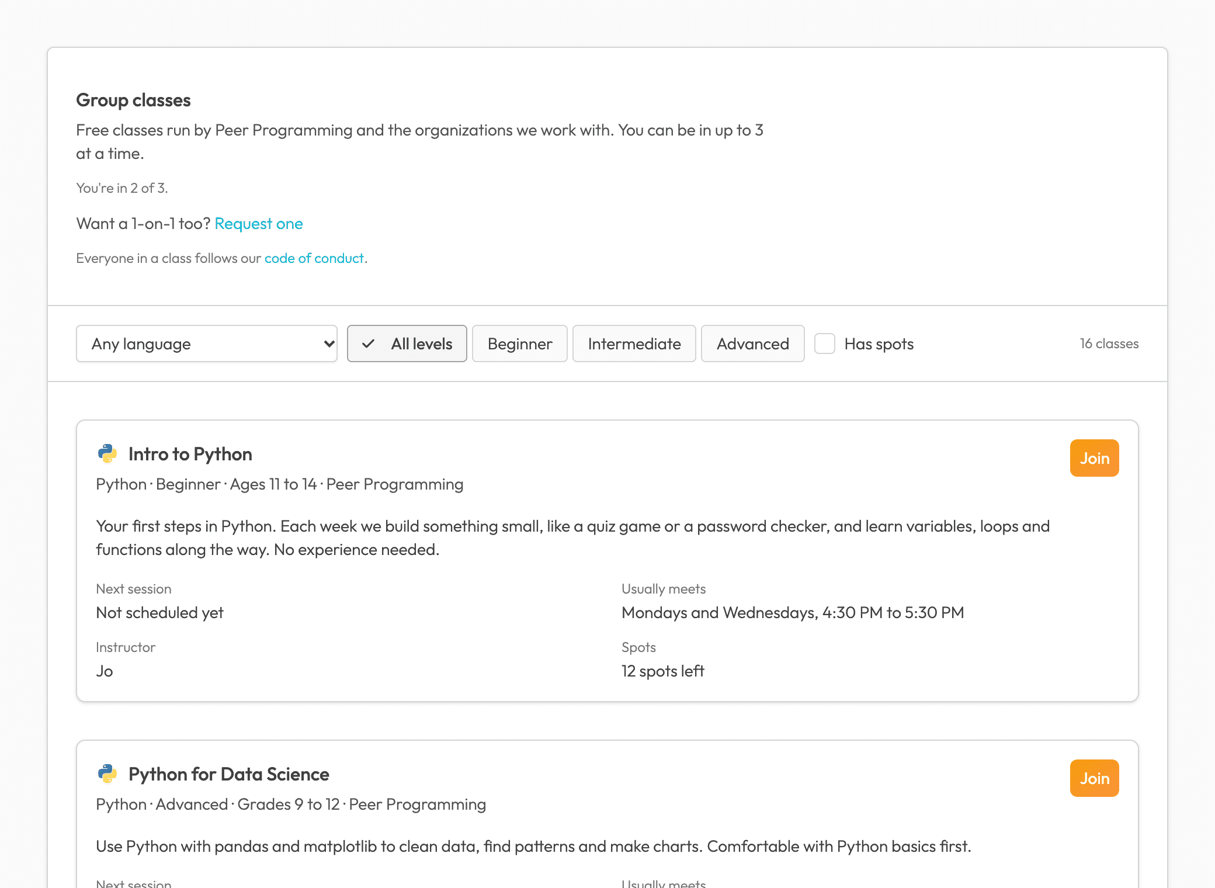Viewport: 1215px width, 888px height.
Task: Click the text 12 spots left
Action: click(x=663, y=671)
